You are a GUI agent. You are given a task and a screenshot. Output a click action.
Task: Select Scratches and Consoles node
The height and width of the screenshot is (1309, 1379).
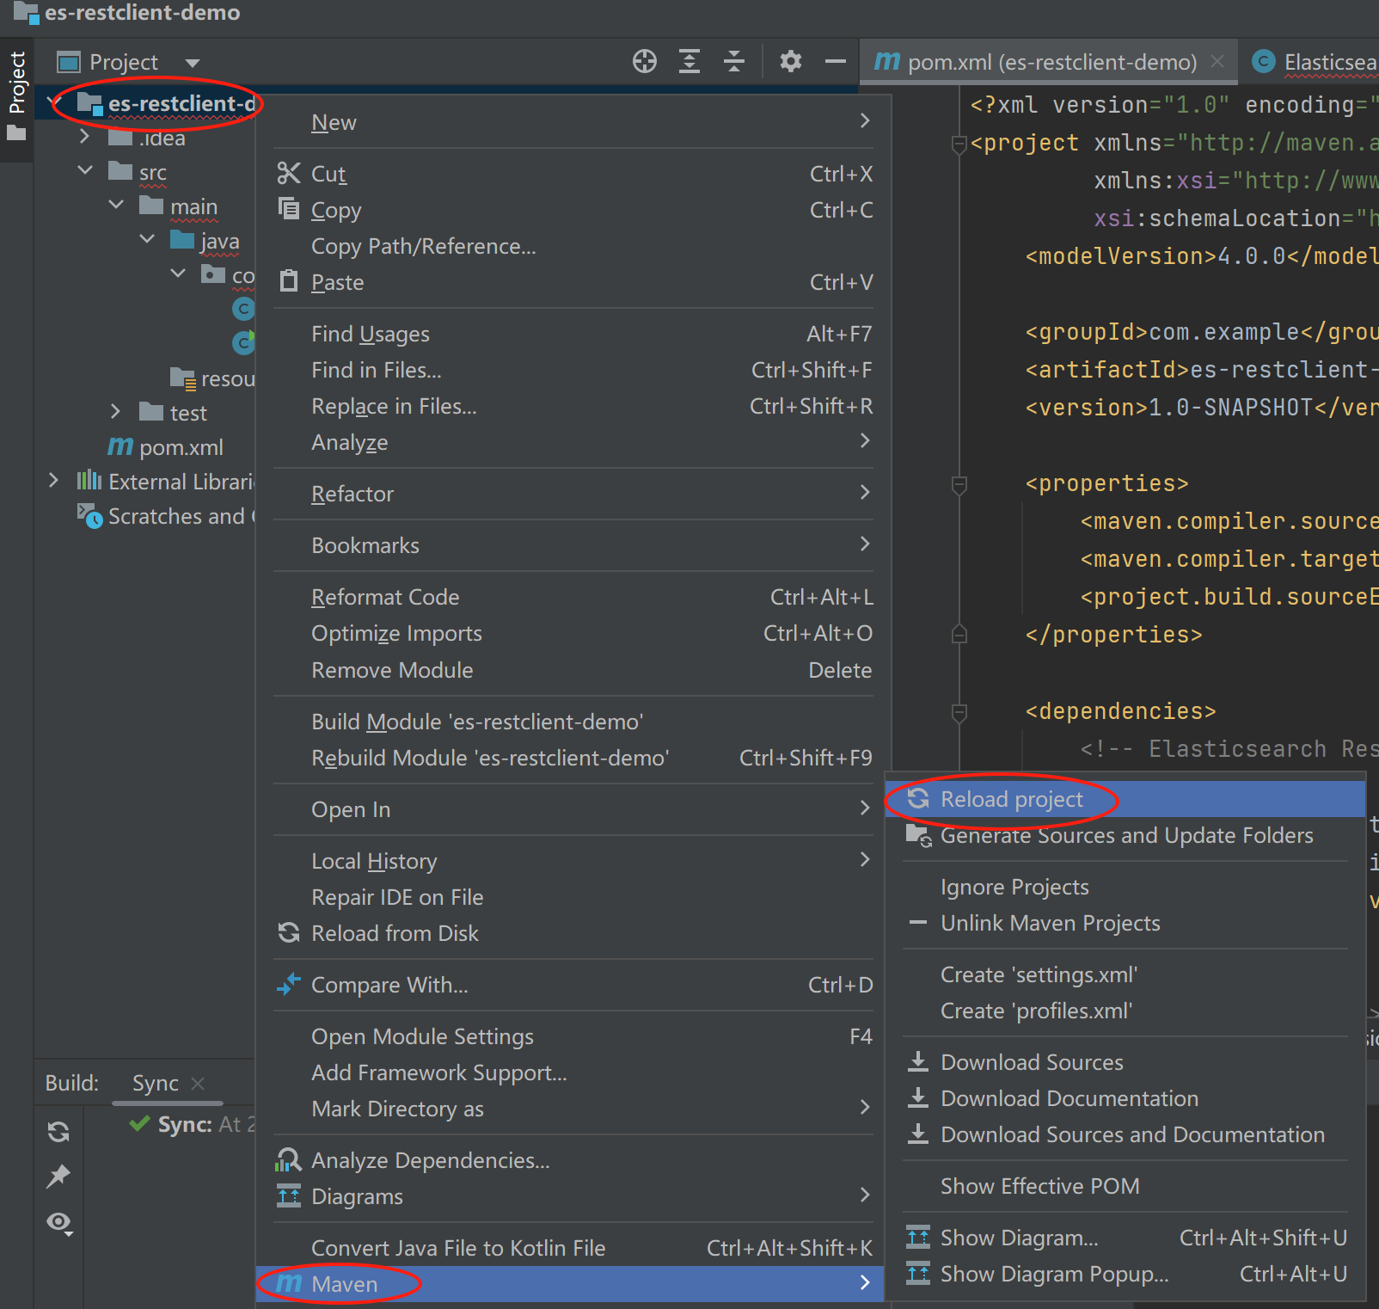click(x=167, y=516)
